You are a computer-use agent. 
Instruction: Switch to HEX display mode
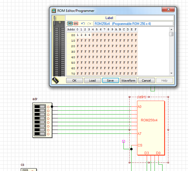click(x=70, y=23)
